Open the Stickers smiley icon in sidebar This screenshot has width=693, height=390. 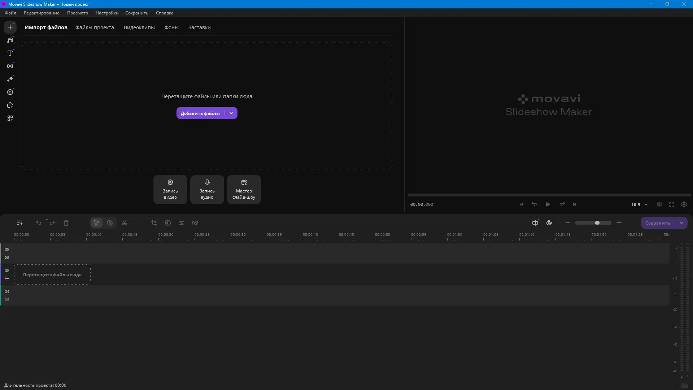tap(10, 92)
